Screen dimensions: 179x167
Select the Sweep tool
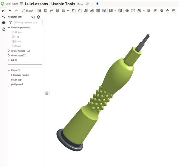[51, 11]
